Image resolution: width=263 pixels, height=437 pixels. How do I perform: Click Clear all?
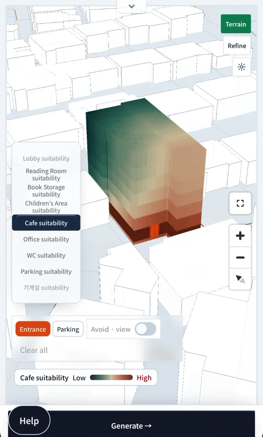(x=34, y=350)
